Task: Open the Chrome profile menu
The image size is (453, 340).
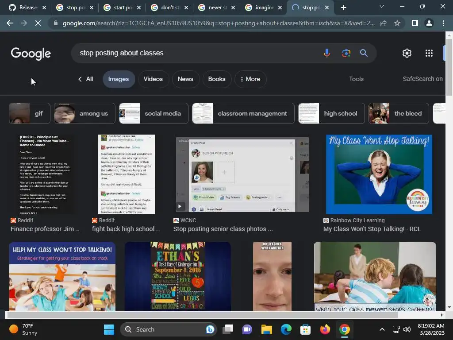Action: (x=429, y=23)
